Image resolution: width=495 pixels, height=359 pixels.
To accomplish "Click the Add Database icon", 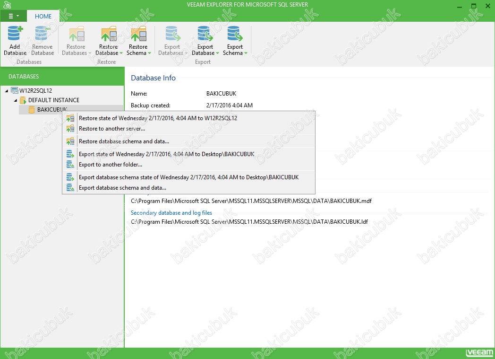I will click(15, 34).
